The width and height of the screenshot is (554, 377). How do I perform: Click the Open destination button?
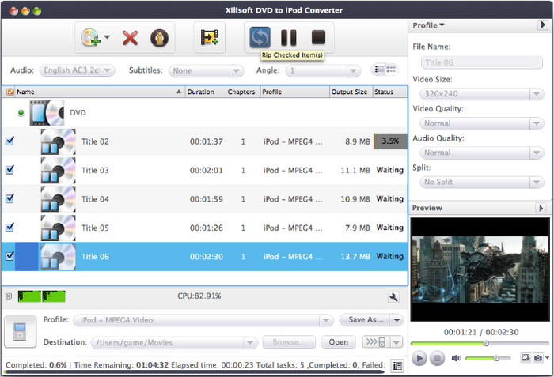pyautogui.click(x=339, y=342)
